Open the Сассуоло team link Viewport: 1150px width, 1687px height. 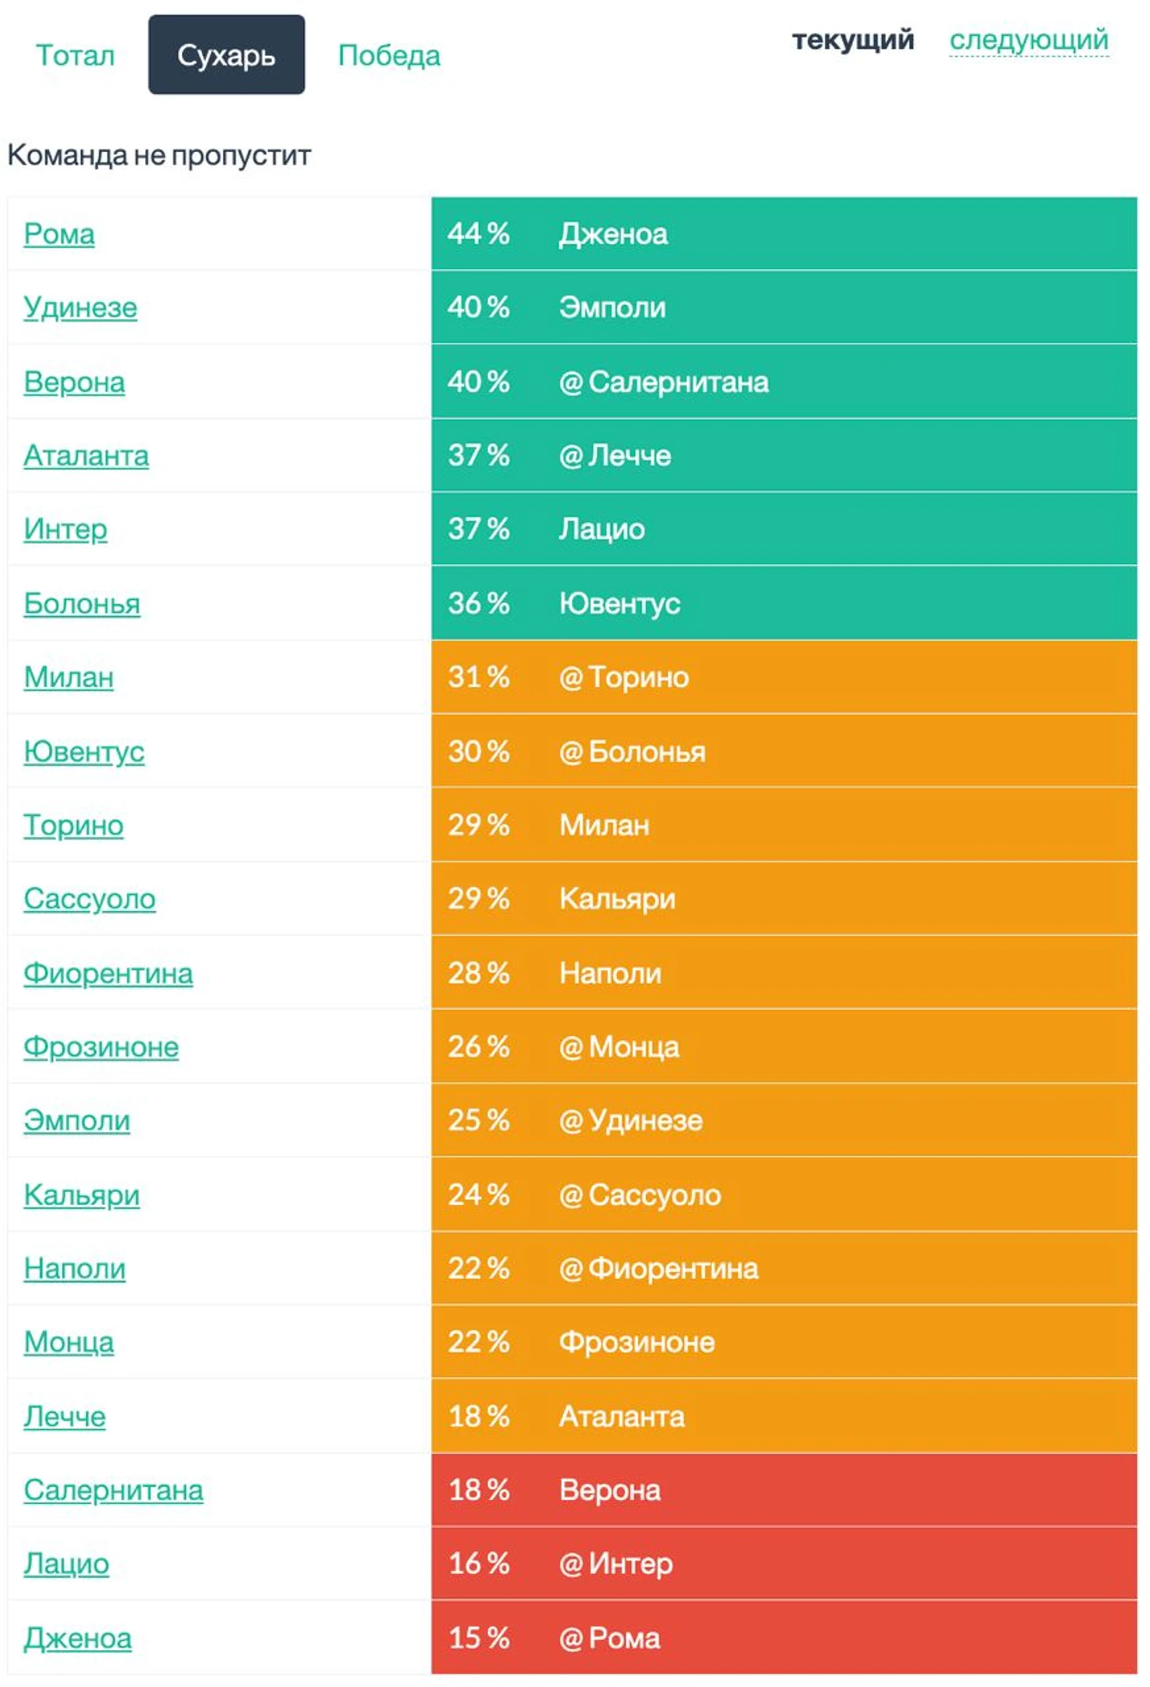(x=90, y=899)
